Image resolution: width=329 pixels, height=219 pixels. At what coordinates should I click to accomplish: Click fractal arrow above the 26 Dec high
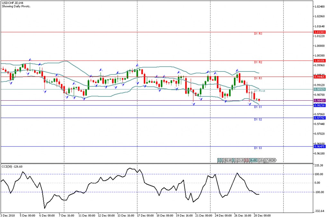tap(237, 70)
